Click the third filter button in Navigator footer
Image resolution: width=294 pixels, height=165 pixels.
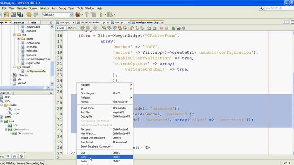tap(21, 156)
